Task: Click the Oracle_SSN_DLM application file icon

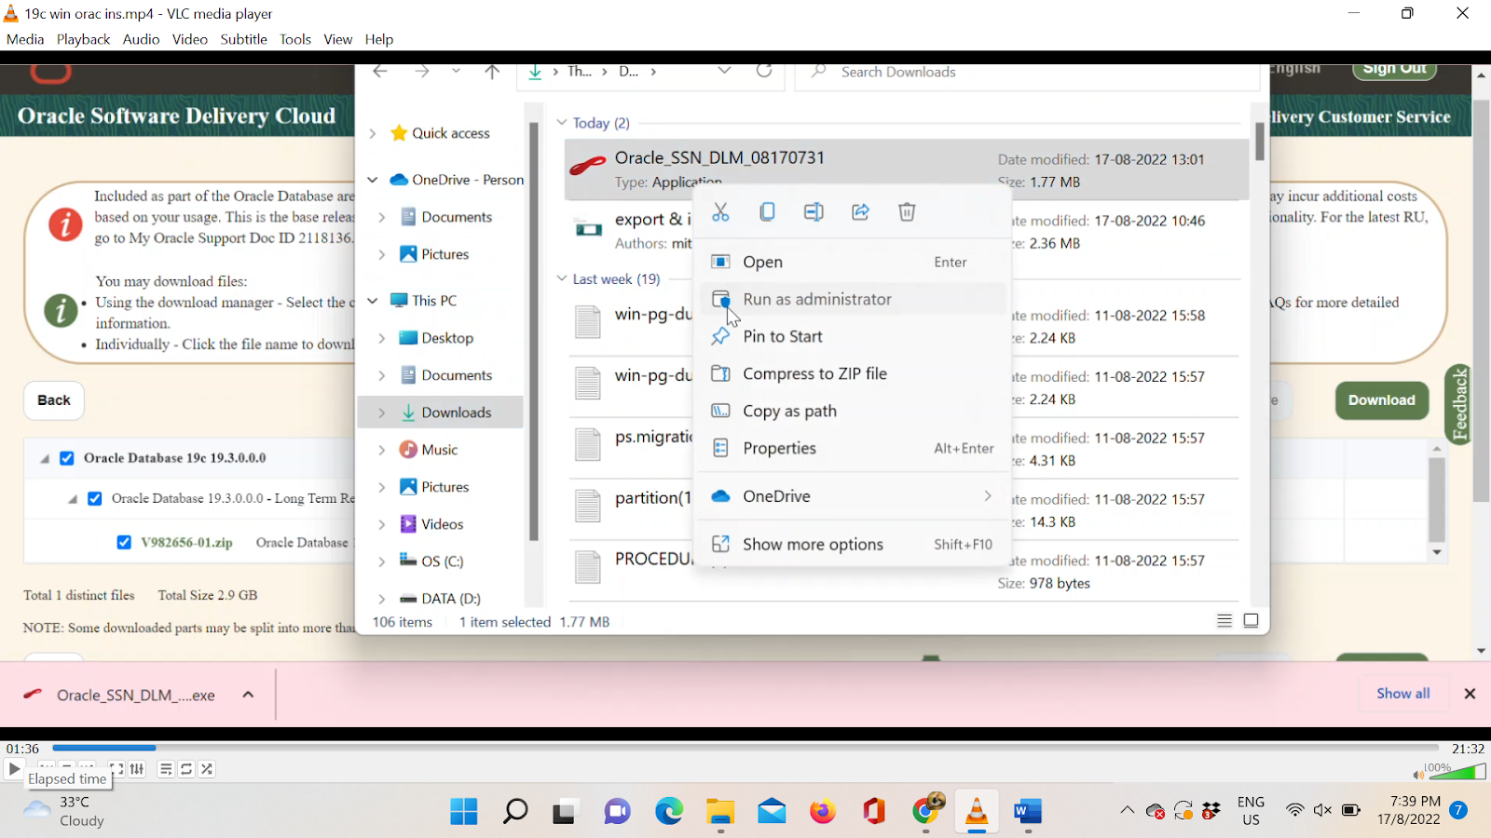Action: click(588, 168)
